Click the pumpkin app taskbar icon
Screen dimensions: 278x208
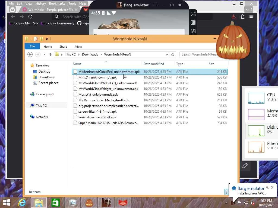(x=89, y=203)
